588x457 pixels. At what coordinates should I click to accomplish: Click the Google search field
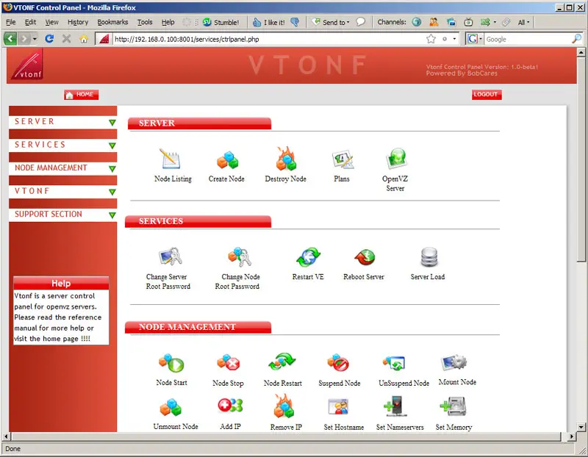click(x=527, y=39)
